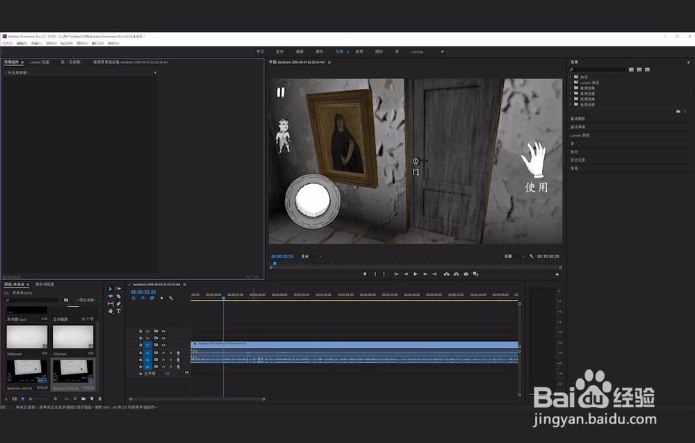Open the Learning workspace tab
Viewport: 695px width, 443px height.
416,51
